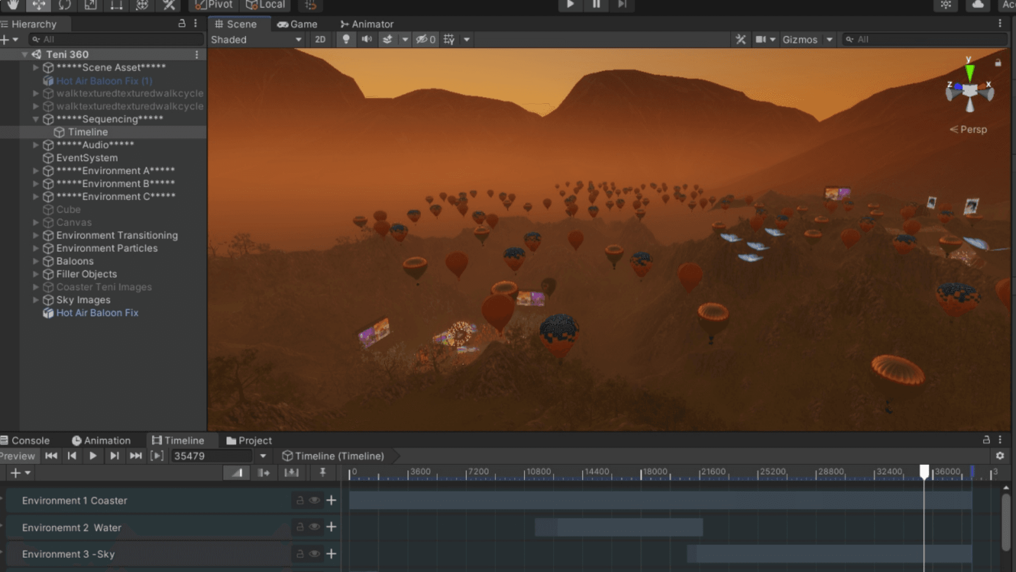Toggle scene audio speaker icon
The image size is (1016, 572).
pyautogui.click(x=367, y=40)
